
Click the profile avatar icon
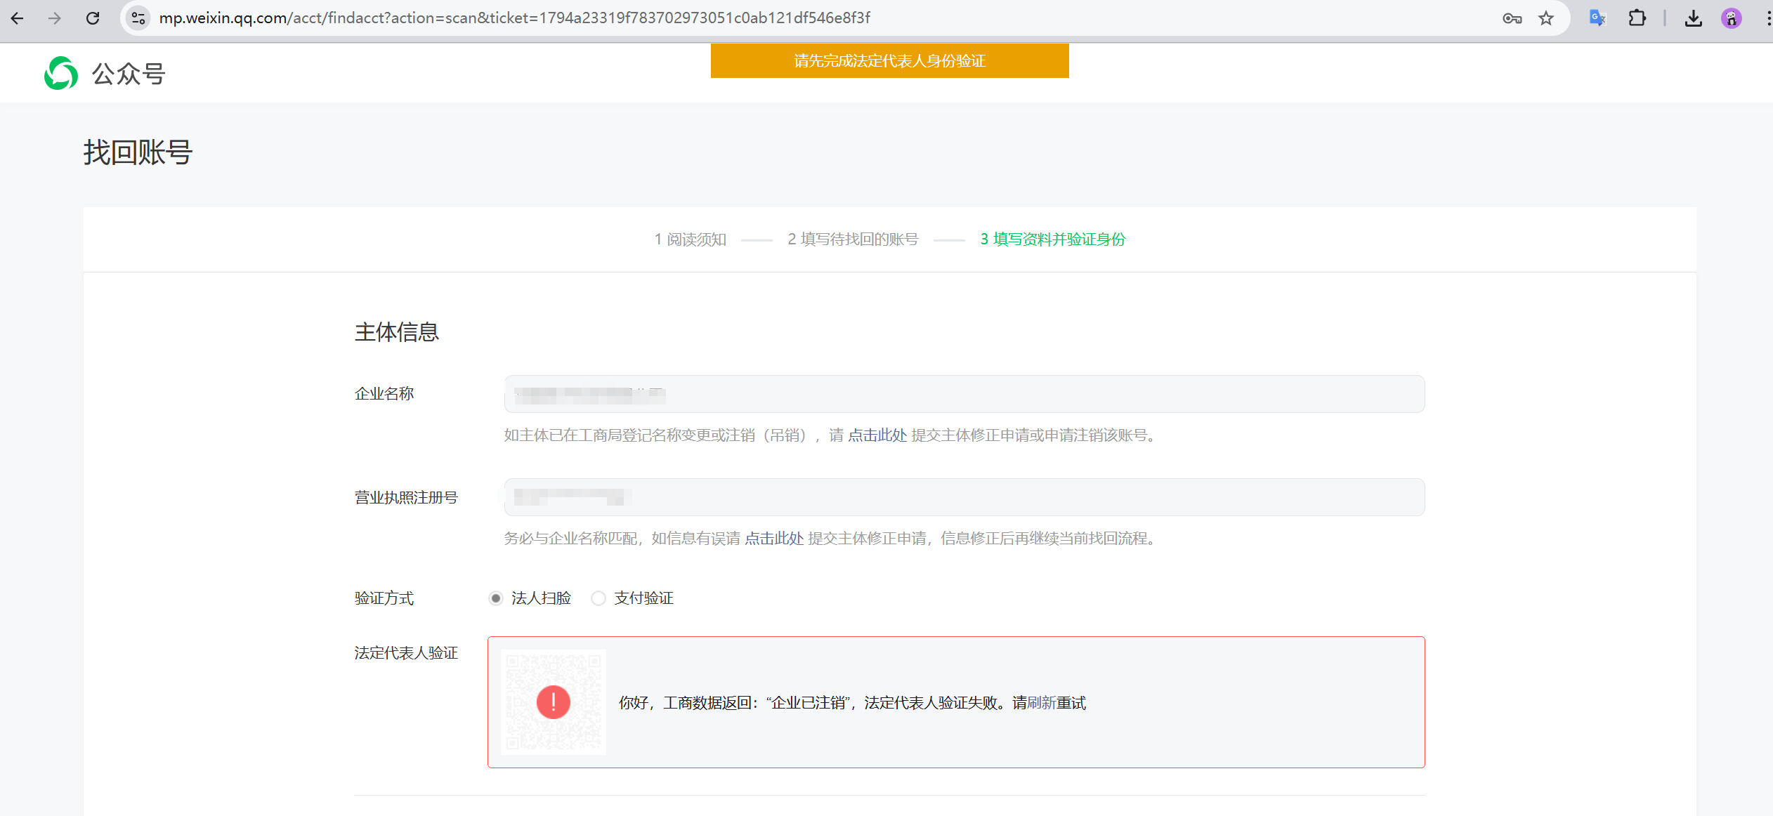(1731, 18)
